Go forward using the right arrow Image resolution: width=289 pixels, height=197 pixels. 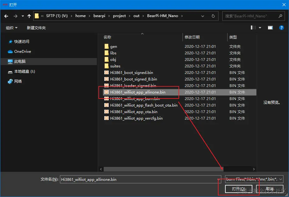pyautogui.click(x=16, y=16)
